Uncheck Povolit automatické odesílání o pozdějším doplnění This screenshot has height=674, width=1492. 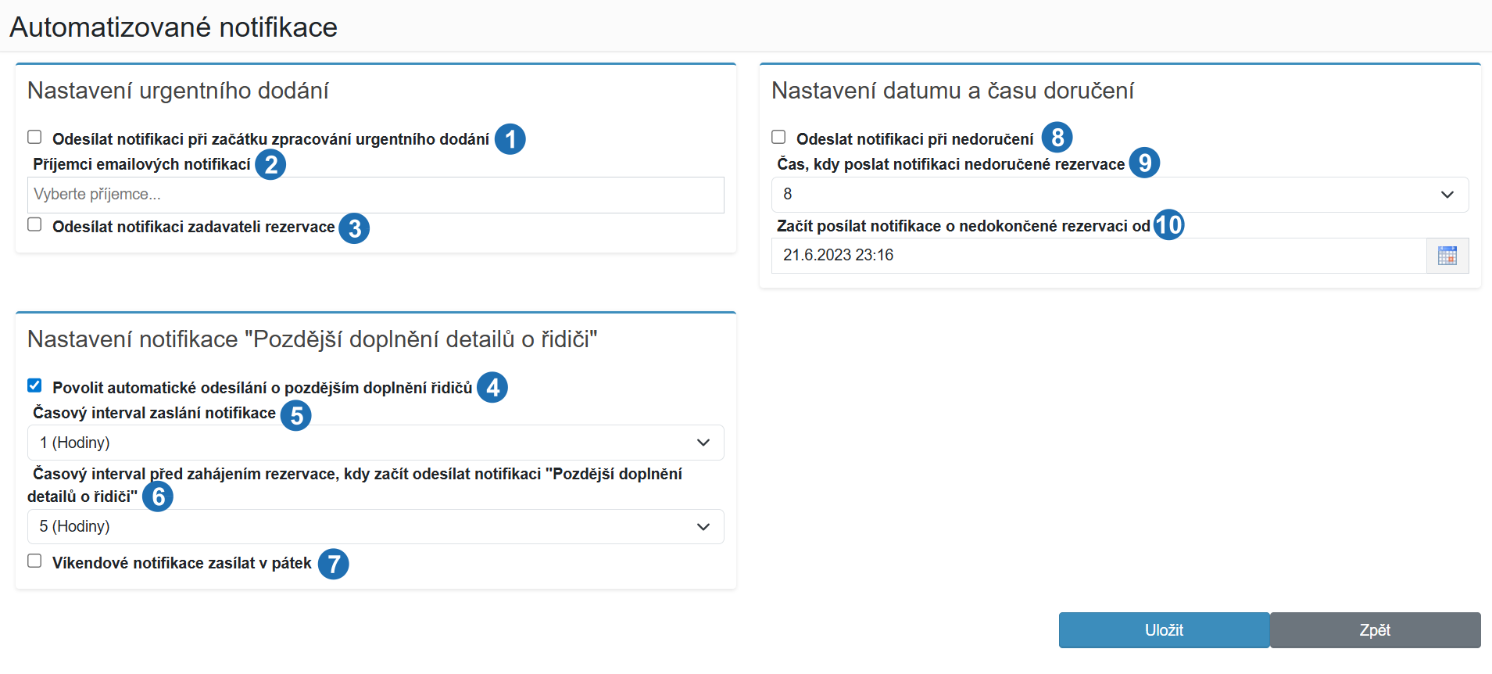click(x=34, y=385)
